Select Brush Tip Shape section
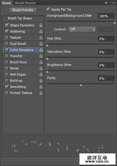 tap(20, 18)
